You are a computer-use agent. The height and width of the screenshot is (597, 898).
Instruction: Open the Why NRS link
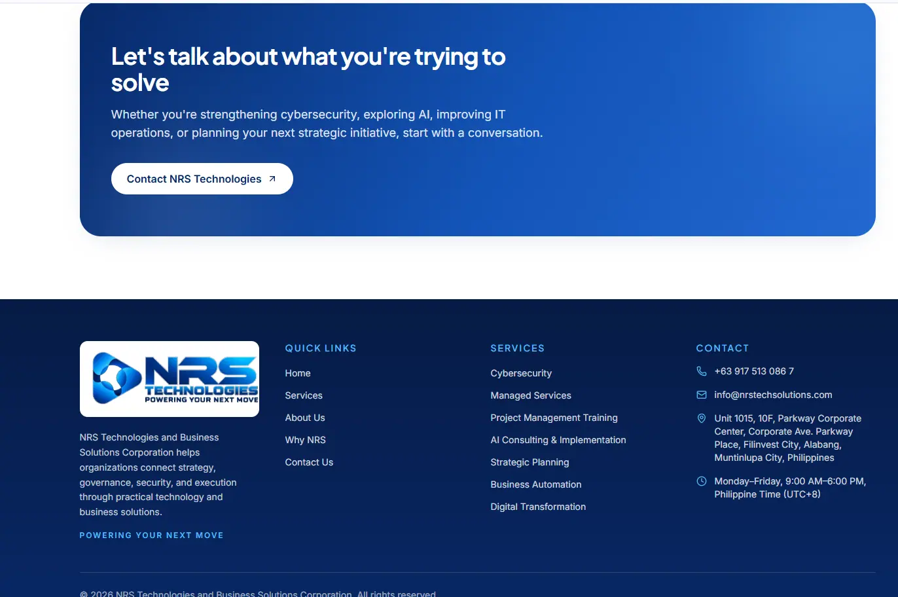coord(306,440)
